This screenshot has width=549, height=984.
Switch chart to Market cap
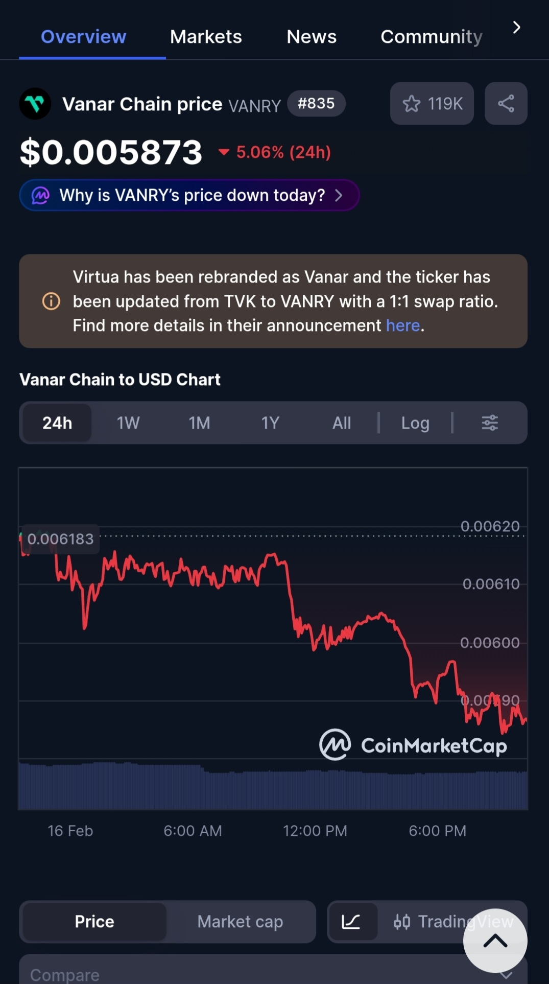pos(240,922)
